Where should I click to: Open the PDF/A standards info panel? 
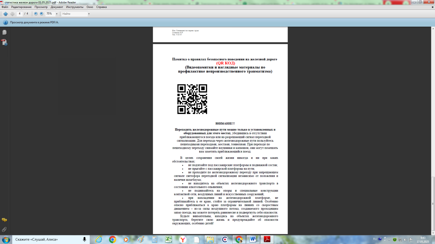[x=4, y=42]
